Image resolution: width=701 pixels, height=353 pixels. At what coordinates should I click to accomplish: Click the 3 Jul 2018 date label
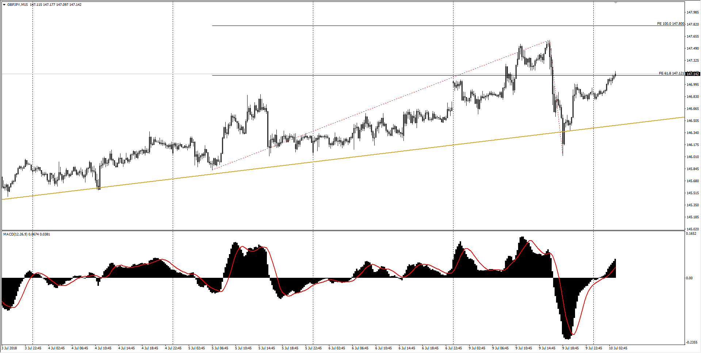click(9, 348)
